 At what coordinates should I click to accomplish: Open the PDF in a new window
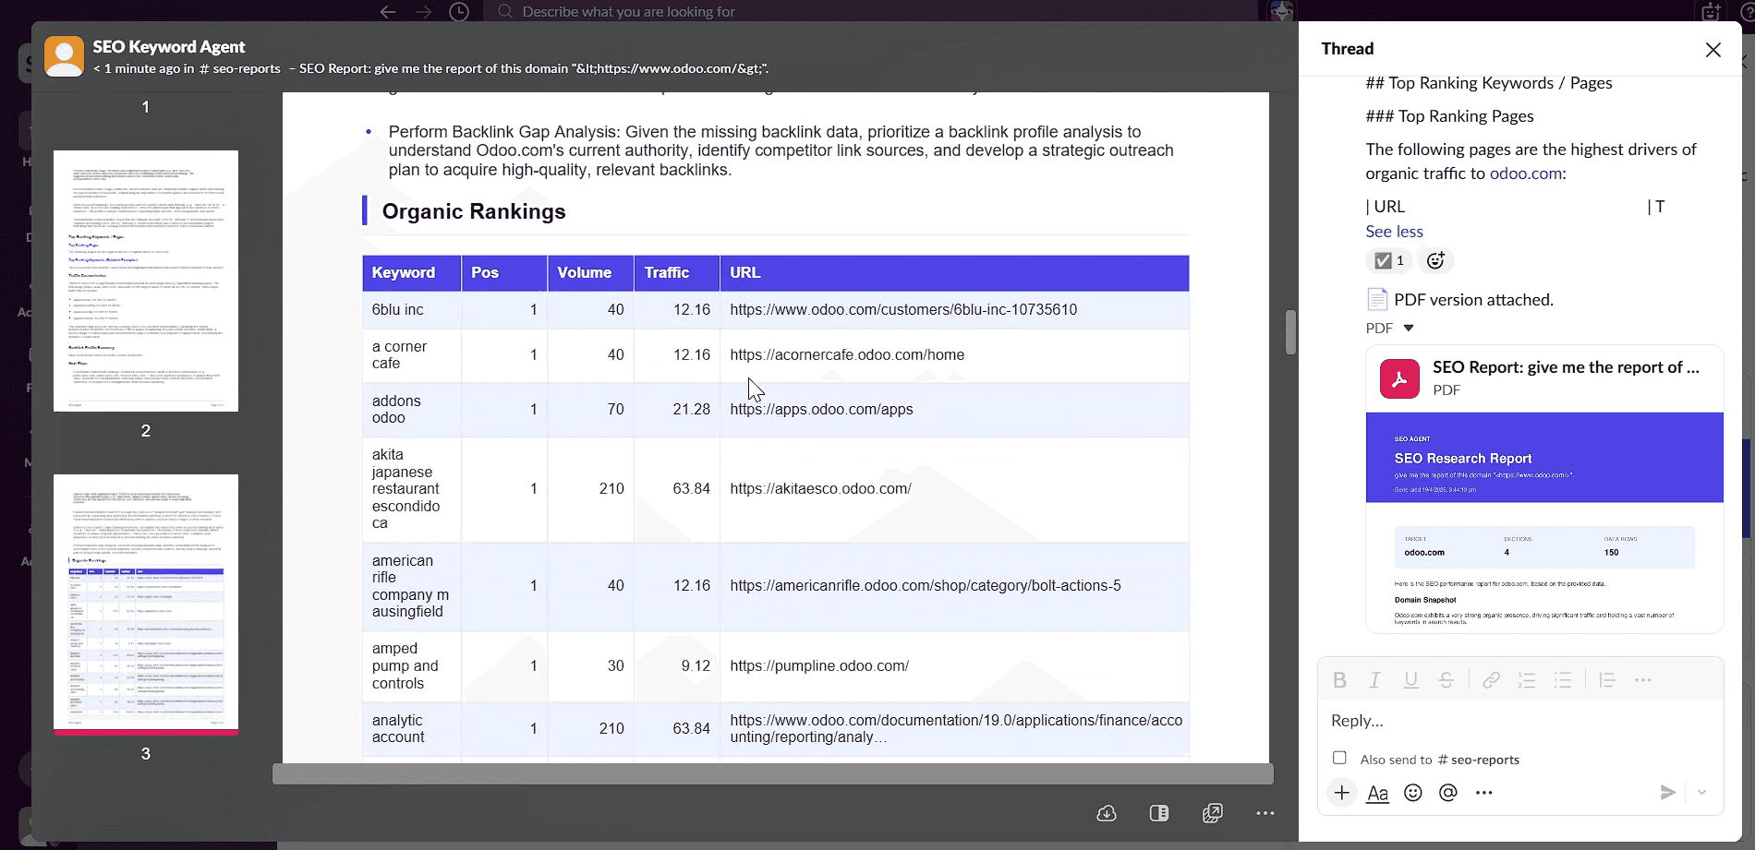[x=1213, y=813]
